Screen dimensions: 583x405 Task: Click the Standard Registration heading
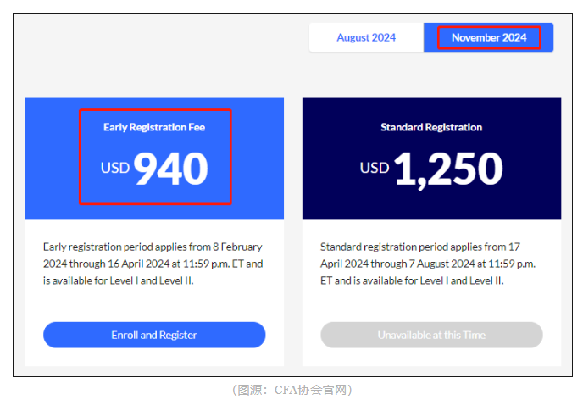pyautogui.click(x=431, y=127)
